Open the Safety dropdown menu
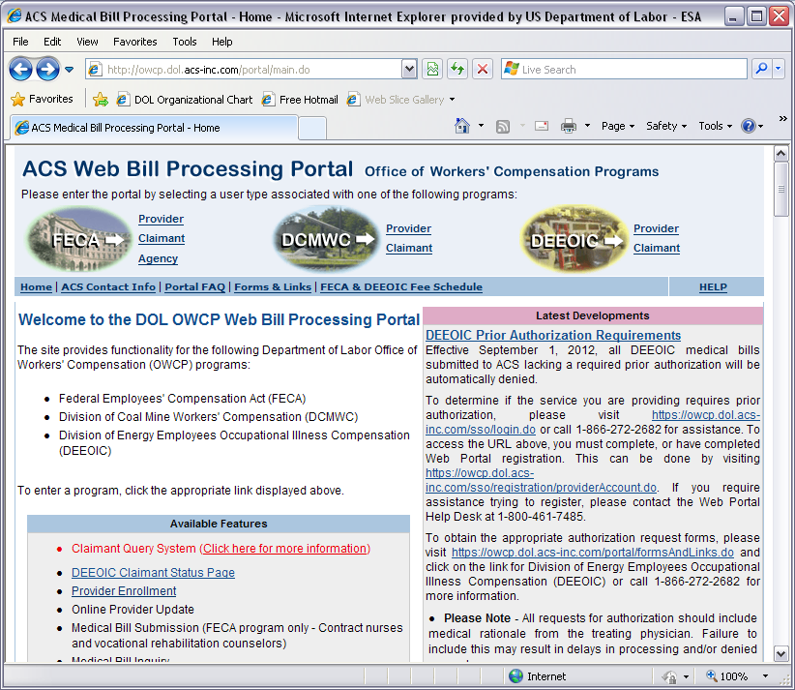The height and width of the screenshot is (690, 795). (666, 126)
